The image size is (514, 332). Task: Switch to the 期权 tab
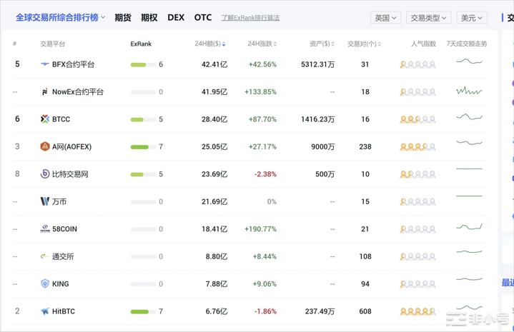click(x=149, y=17)
